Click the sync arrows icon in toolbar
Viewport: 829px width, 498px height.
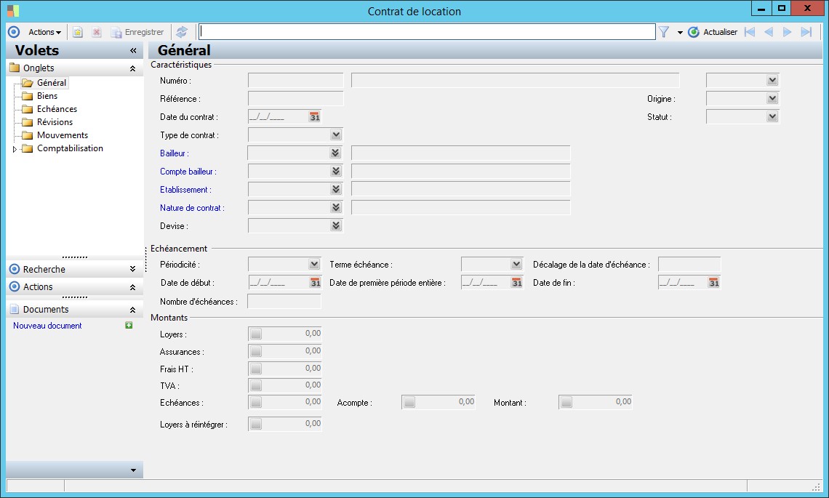(182, 32)
